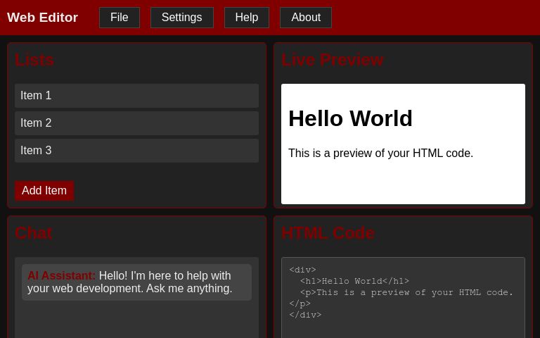Choose Item 3 from the list
The height and width of the screenshot is (338, 540).
(x=136, y=151)
